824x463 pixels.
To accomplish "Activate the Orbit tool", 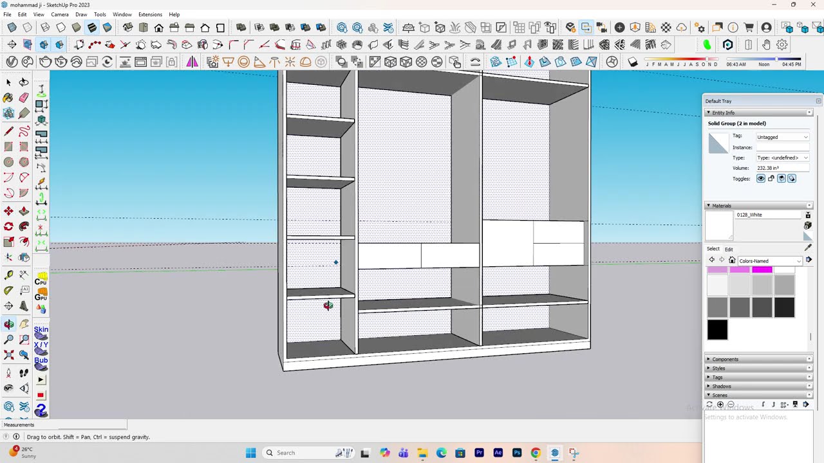I will point(8,324).
